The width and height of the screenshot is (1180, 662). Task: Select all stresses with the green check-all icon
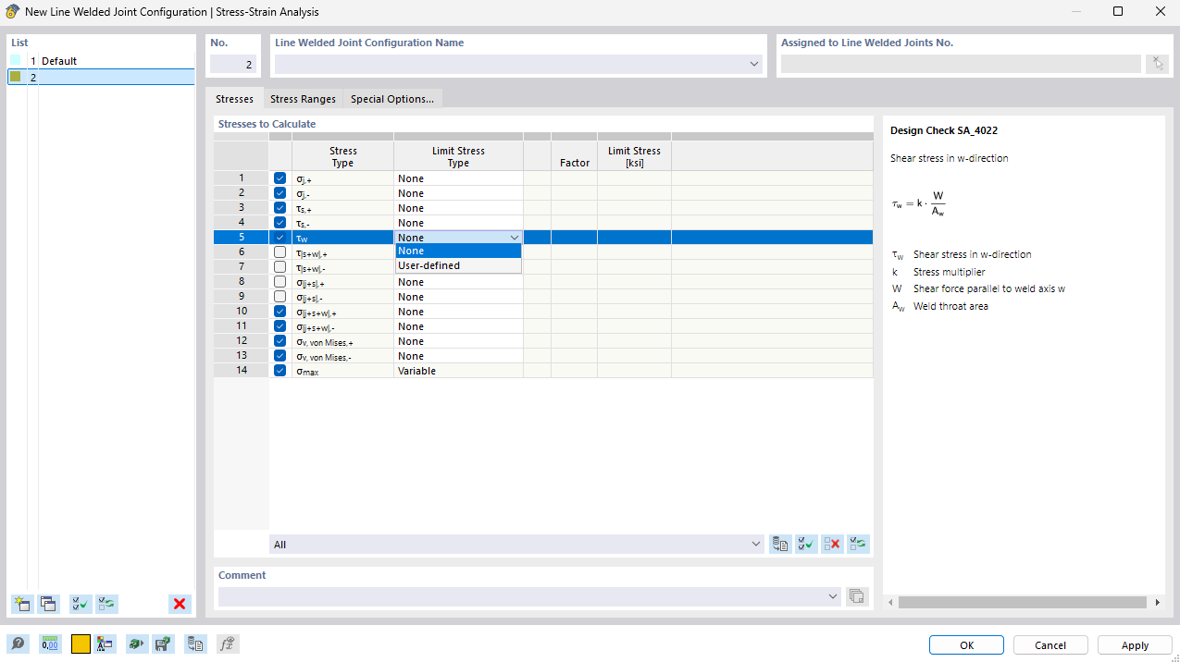(805, 544)
